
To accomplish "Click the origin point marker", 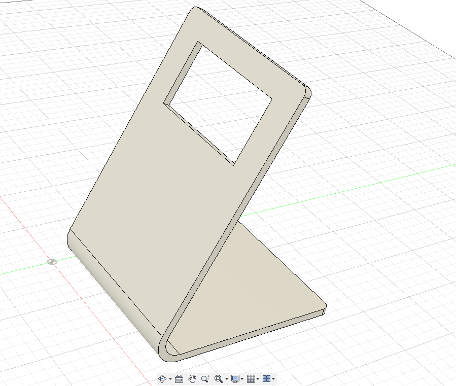I will [x=52, y=262].
